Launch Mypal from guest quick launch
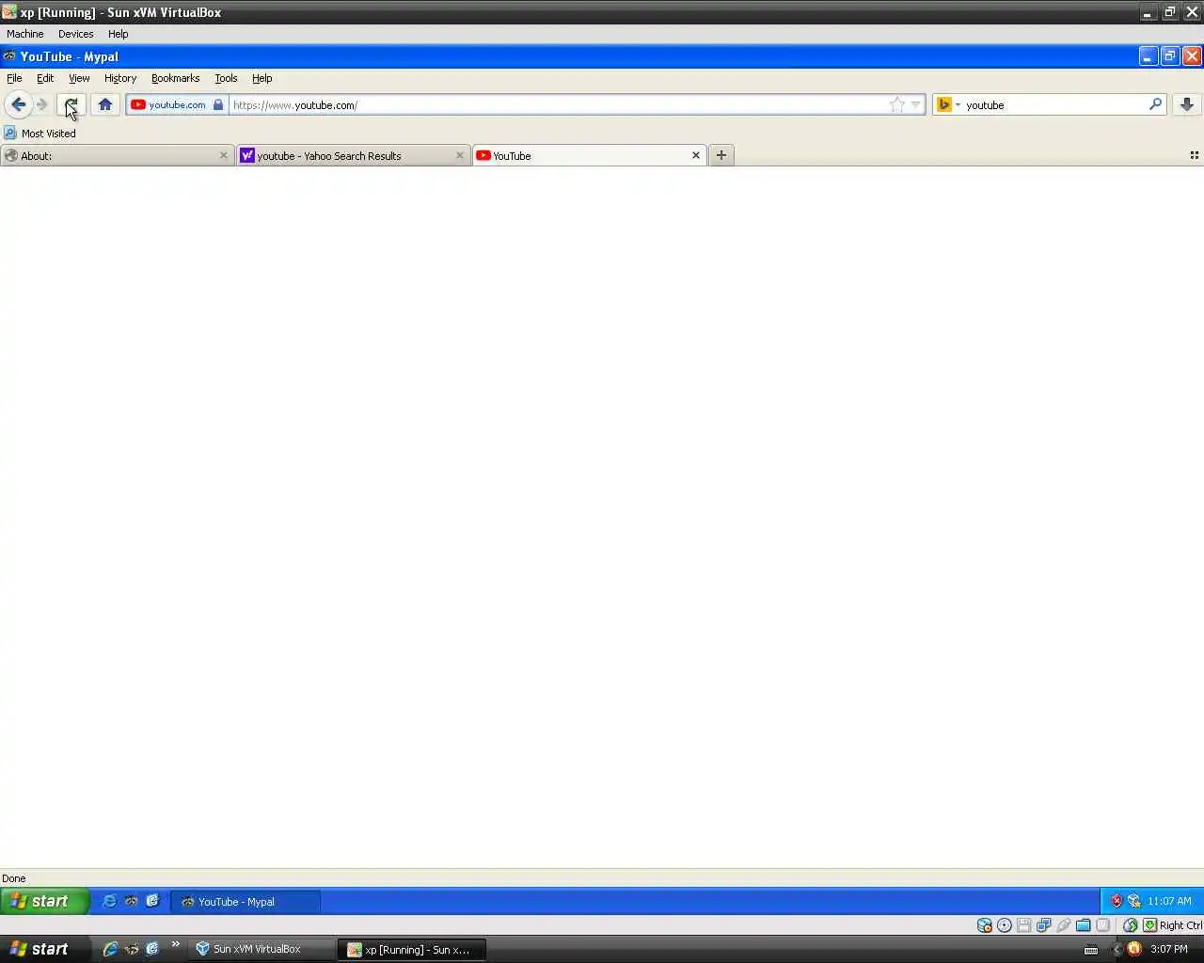Viewport: 1204px width, 963px height. [x=131, y=901]
